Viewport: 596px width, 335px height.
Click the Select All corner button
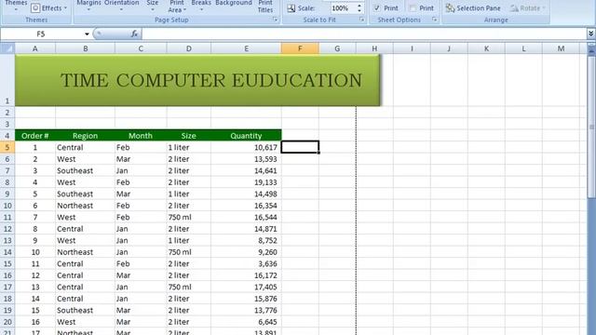[7, 48]
